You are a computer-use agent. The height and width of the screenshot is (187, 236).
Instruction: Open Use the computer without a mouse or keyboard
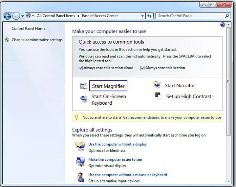[x=128, y=175]
